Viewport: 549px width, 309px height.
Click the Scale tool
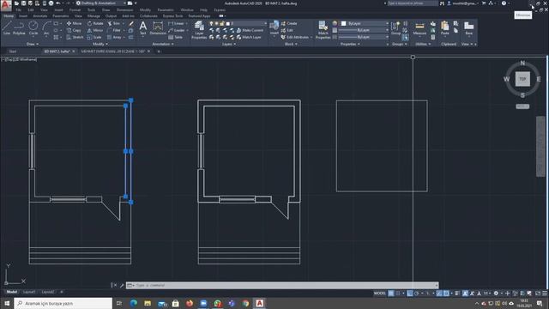[94, 37]
